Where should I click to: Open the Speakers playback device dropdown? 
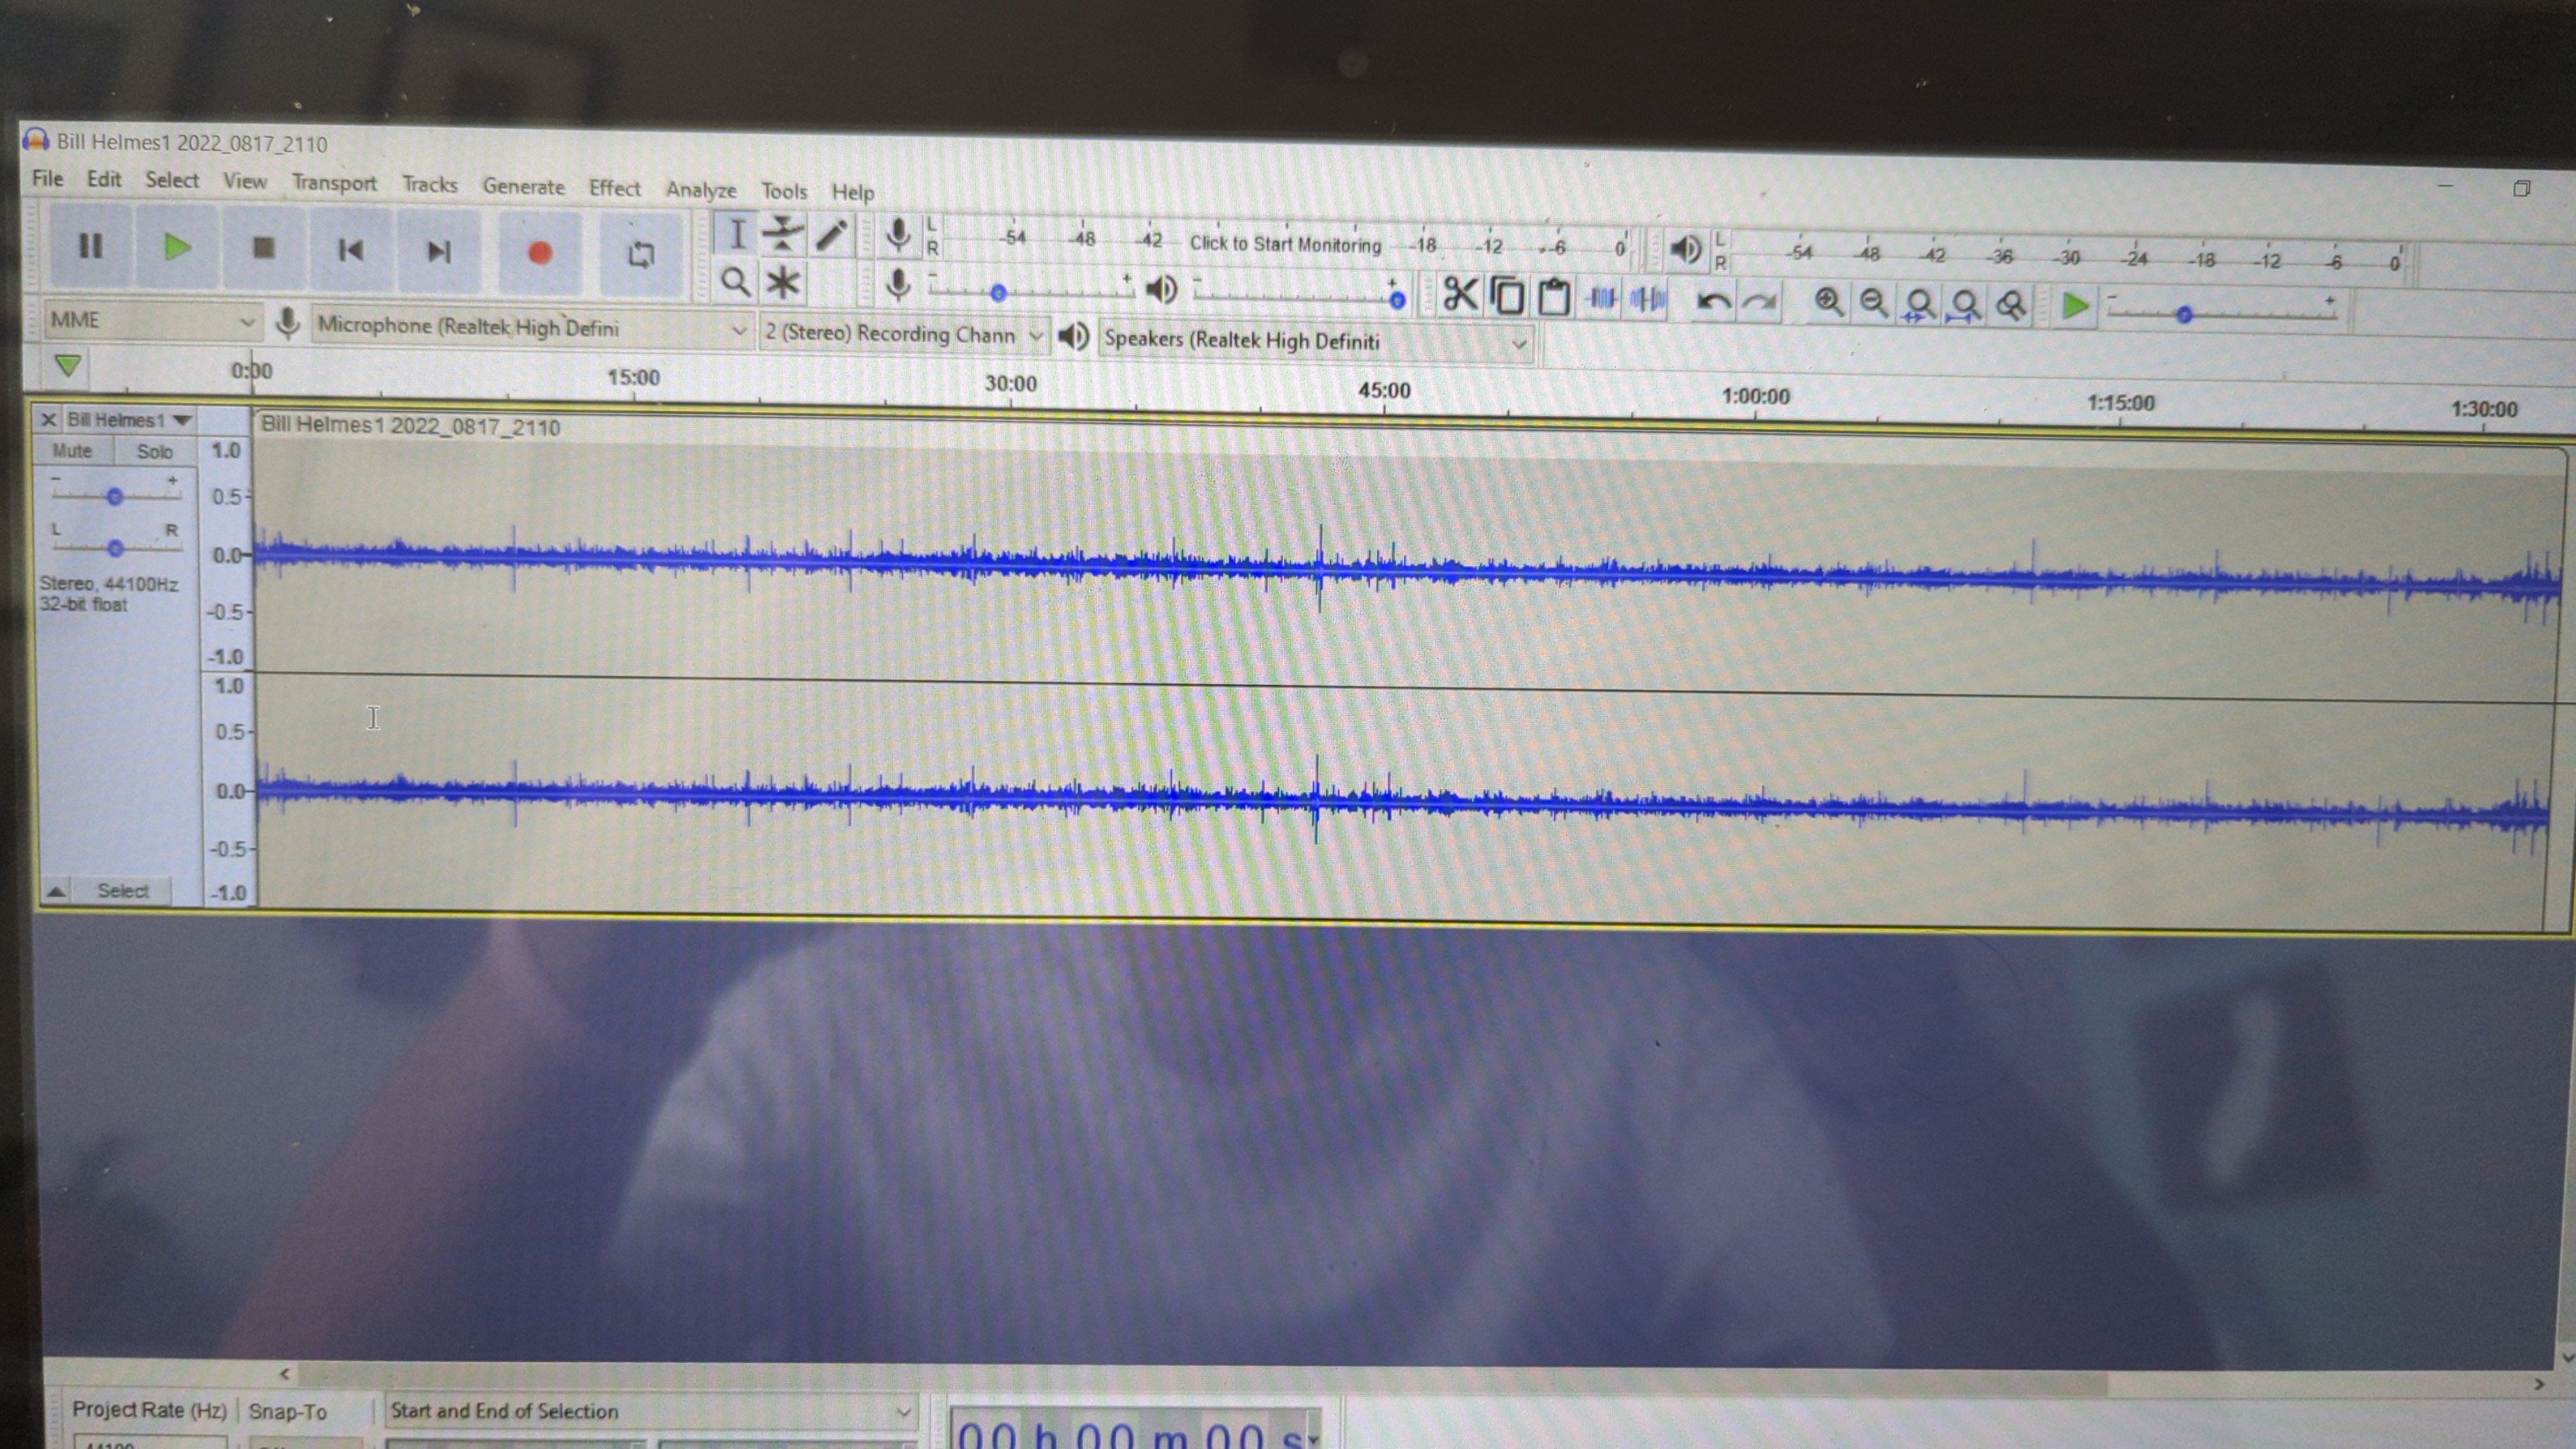1316,341
